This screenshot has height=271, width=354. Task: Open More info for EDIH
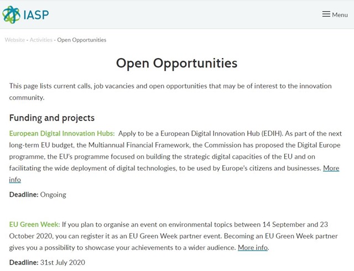[x=331, y=168]
